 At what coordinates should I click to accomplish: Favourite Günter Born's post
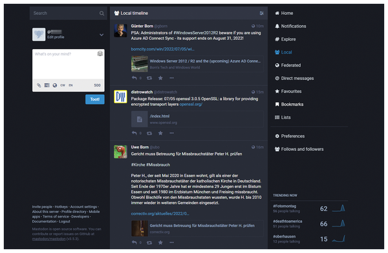point(160,78)
